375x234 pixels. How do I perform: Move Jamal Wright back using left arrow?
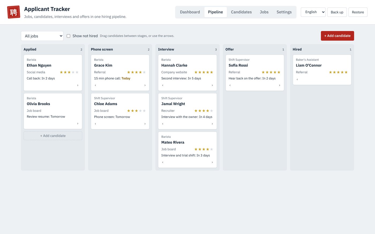click(163, 124)
